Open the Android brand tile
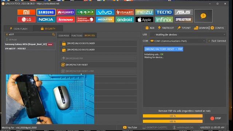 [x=125, y=19]
